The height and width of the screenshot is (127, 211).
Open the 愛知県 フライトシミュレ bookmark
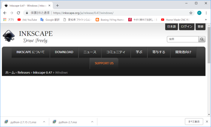point(77,20)
